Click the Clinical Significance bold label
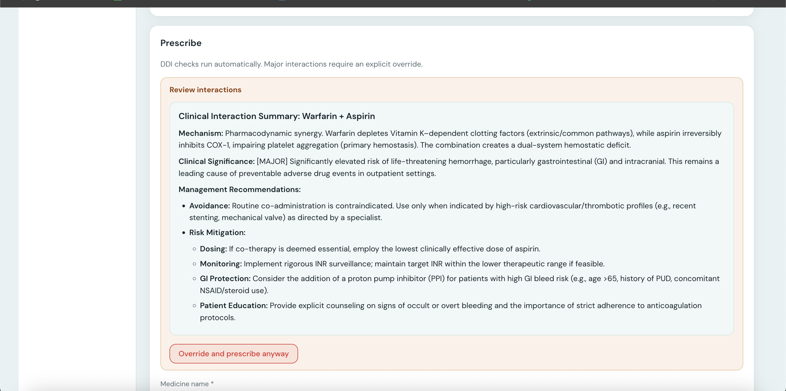This screenshot has height=391, width=786. [x=216, y=162]
